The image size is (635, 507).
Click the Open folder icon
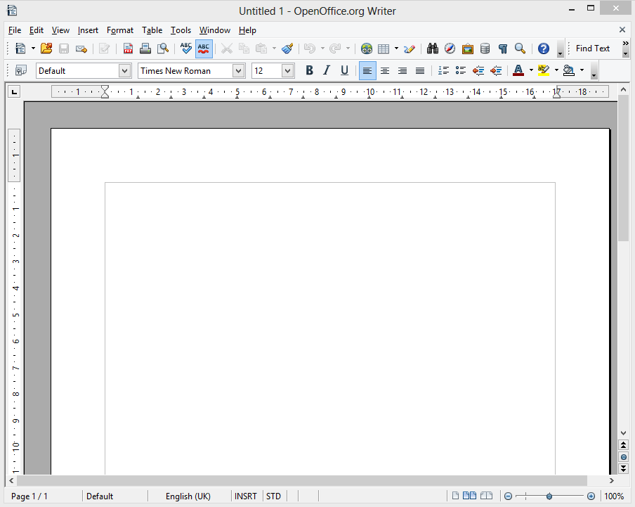click(46, 49)
